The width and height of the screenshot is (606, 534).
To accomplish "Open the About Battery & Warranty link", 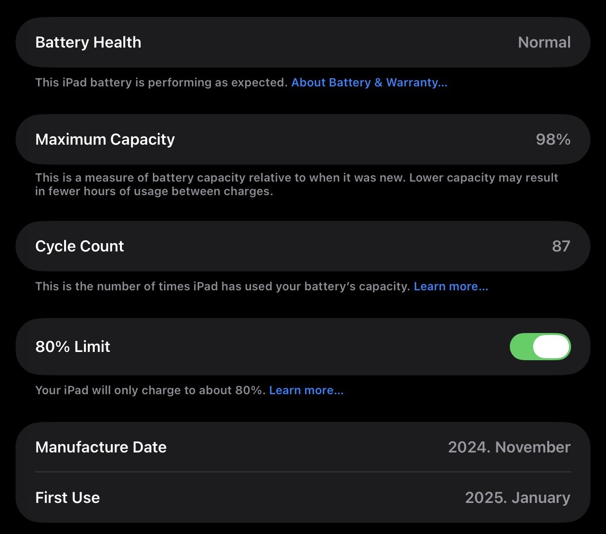I will pyautogui.click(x=369, y=83).
